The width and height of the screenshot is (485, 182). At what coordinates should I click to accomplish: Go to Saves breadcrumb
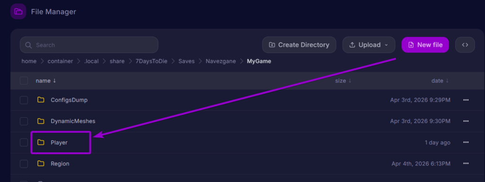pyautogui.click(x=187, y=61)
